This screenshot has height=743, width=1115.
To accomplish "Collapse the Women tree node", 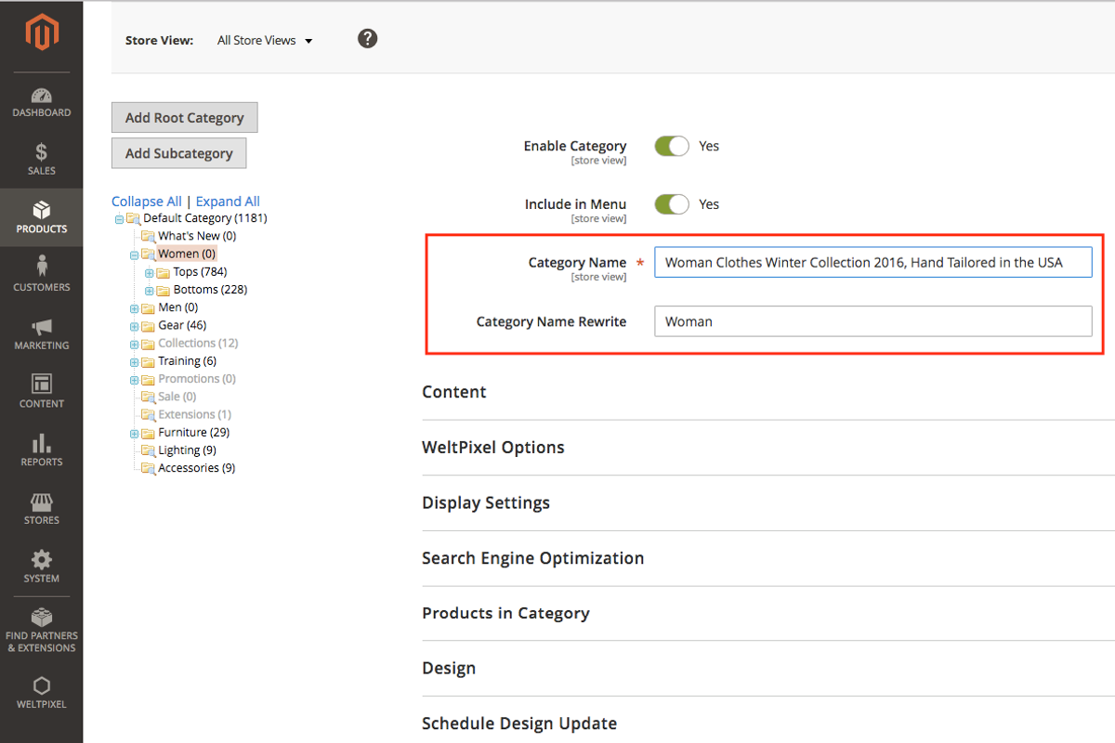I will click(135, 254).
